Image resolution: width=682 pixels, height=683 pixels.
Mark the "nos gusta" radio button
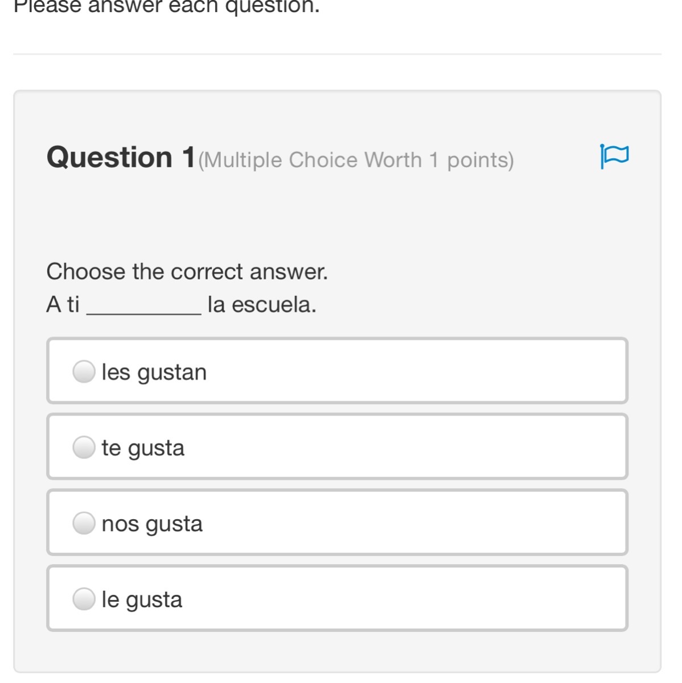pos(84,523)
